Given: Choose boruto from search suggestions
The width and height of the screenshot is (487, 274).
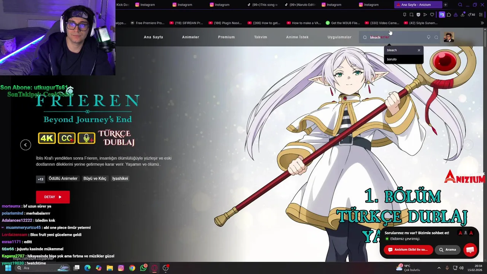Looking at the screenshot, I should (x=403, y=59).
